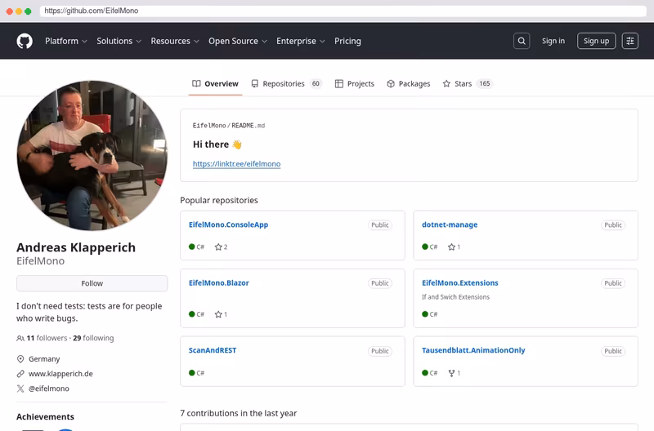
Task: Switch to the Repositories tab
Action: pyautogui.click(x=286, y=84)
